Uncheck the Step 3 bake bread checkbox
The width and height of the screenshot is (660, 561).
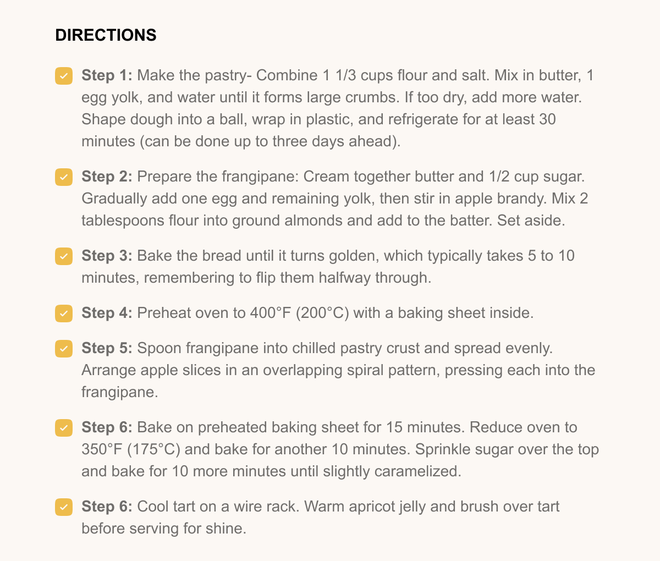pos(64,256)
